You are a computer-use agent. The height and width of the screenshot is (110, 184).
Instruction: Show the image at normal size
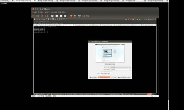[x=61, y=16]
